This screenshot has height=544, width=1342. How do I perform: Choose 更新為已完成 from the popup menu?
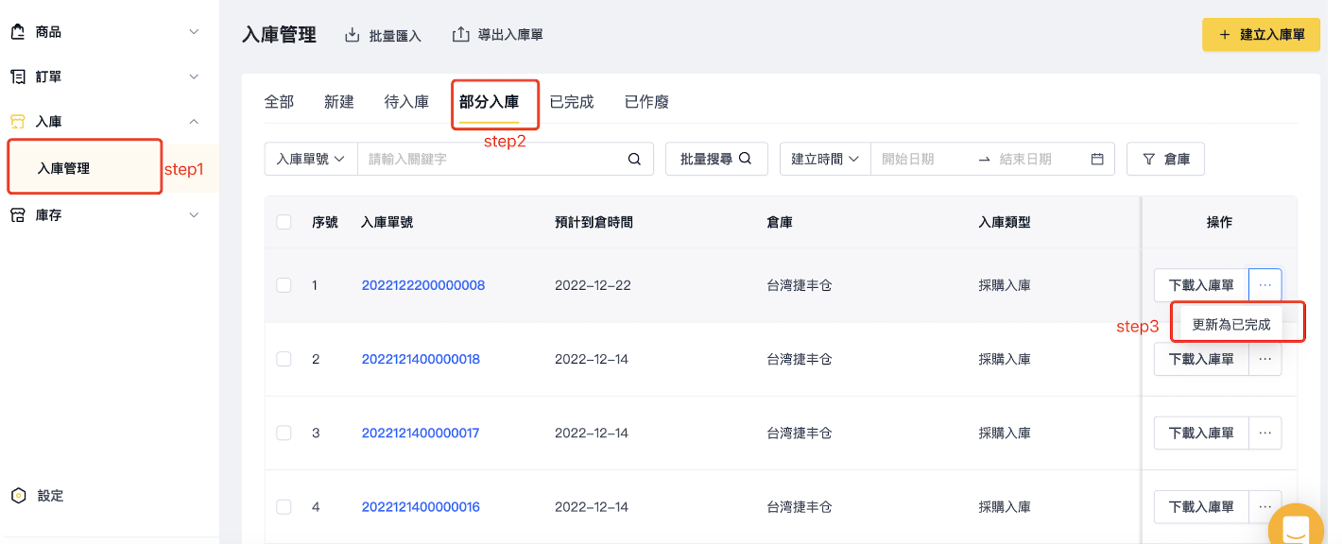point(1231,324)
